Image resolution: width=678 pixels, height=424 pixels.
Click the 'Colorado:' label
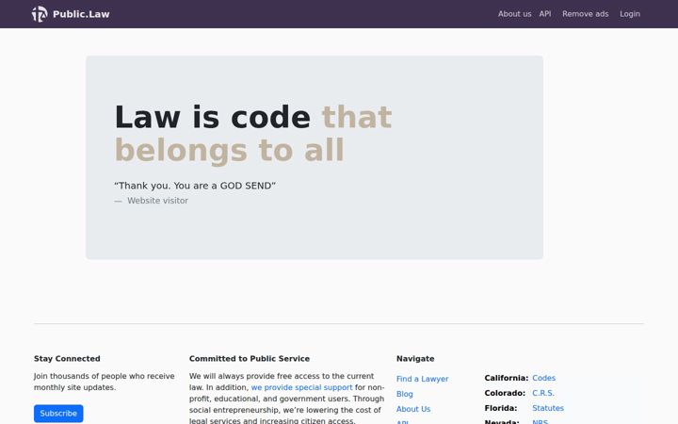pos(505,393)
